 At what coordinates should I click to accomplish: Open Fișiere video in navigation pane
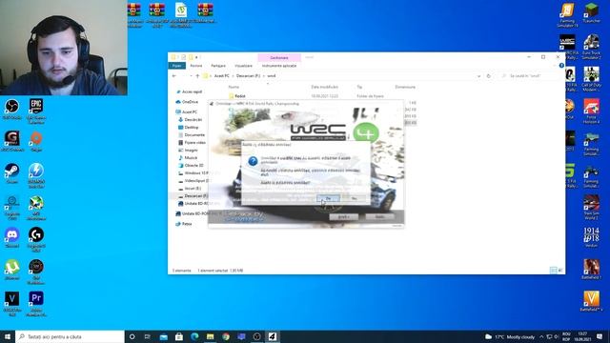pos(193,143)
